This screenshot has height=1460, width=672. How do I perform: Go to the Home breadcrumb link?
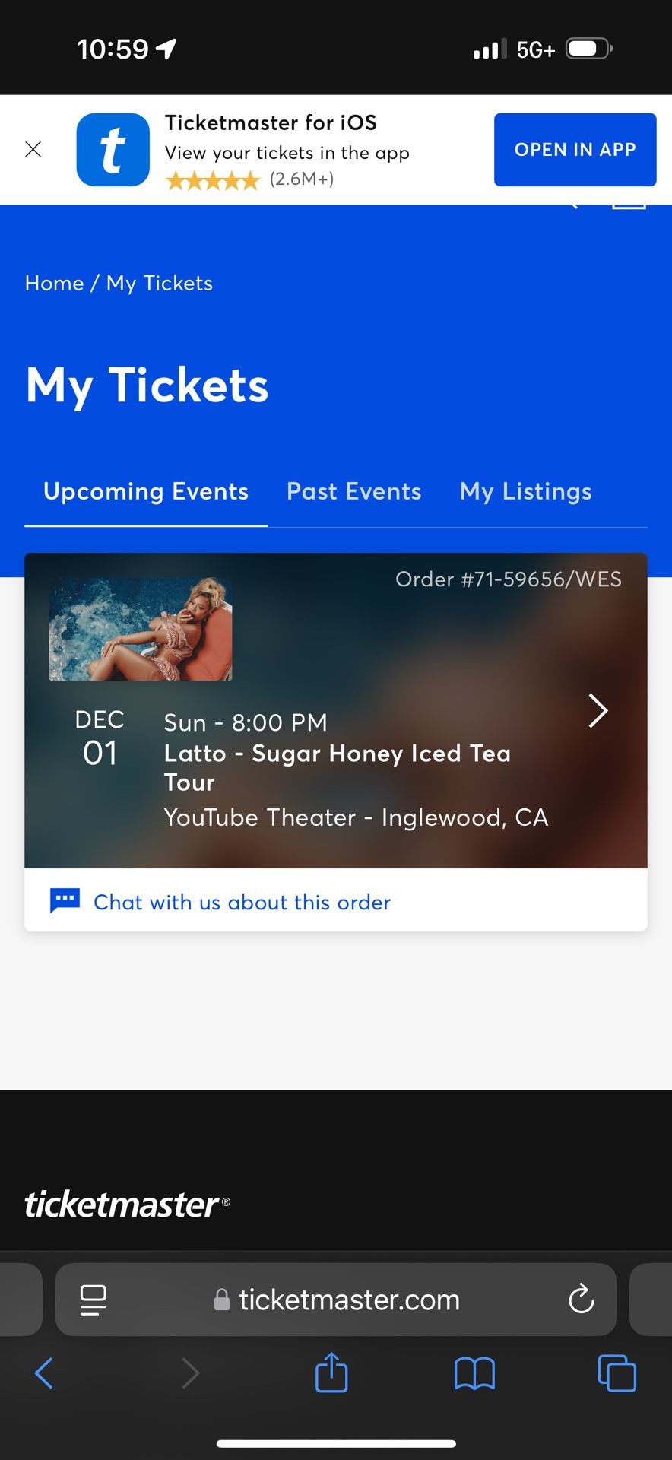coord(54,283)
